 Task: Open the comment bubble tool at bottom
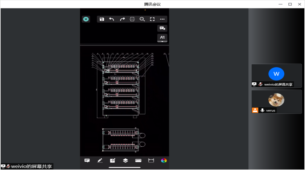[87, 161]
